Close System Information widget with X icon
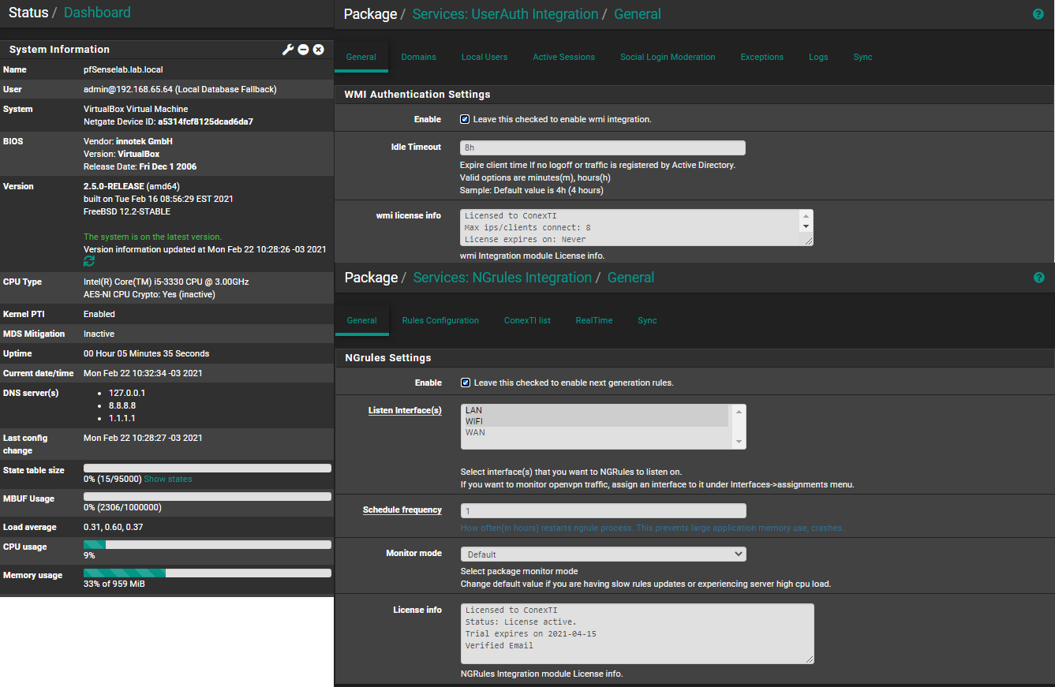The image size is (1055, 687). click(x=319, y=50)
